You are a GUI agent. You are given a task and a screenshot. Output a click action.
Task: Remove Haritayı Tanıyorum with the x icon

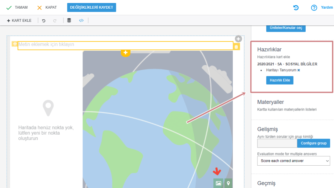point(299,70)
